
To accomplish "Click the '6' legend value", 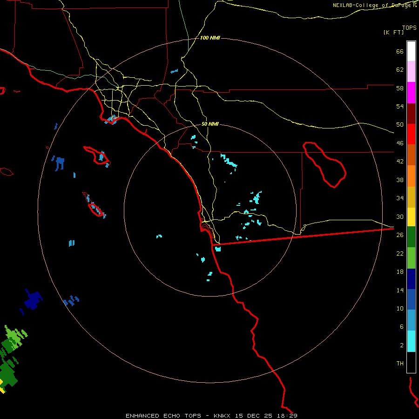I will [402, 327].
